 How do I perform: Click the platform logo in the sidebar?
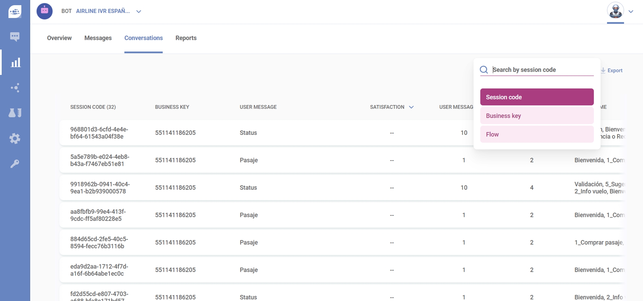pos(15,12)
